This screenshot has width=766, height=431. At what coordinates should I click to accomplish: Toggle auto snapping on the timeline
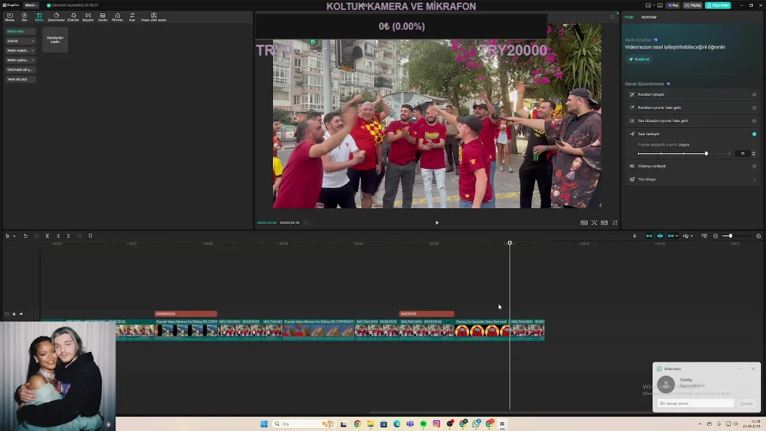click(x=660, y=236)
